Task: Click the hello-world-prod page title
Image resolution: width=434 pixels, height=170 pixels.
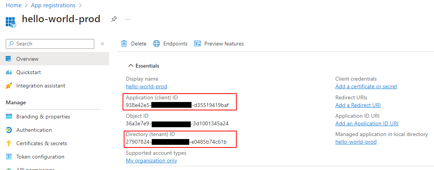Action: point(61,19)
